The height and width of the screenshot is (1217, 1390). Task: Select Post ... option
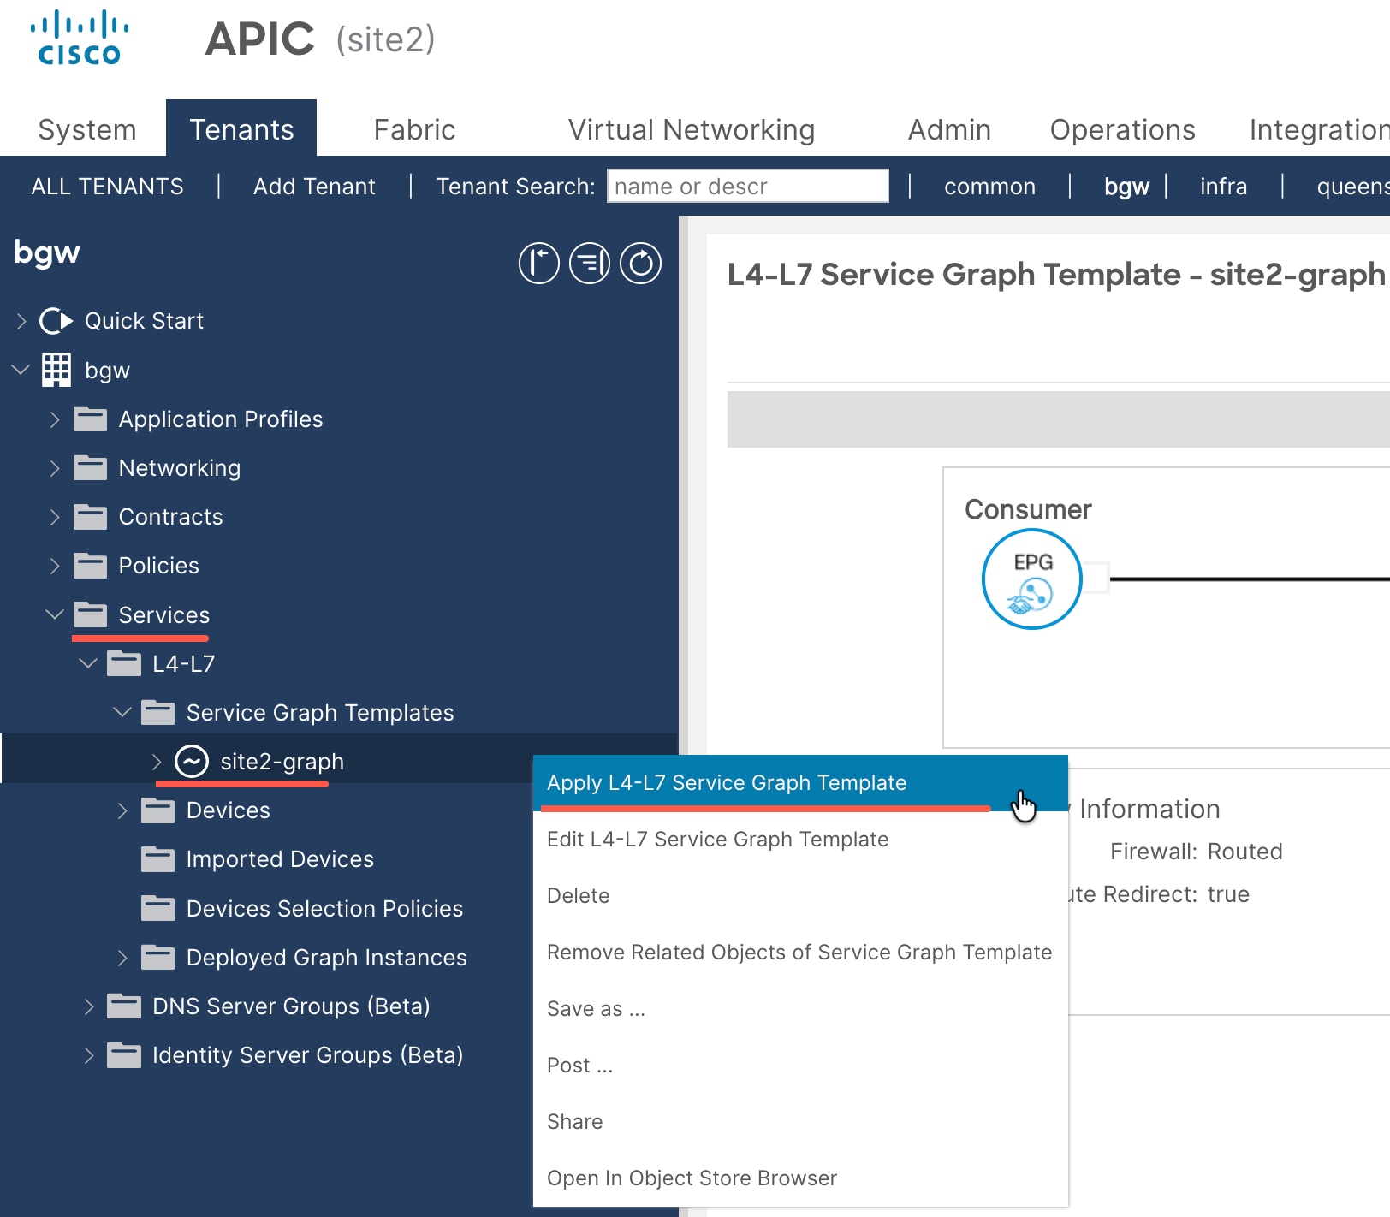tap(800, 1066)
